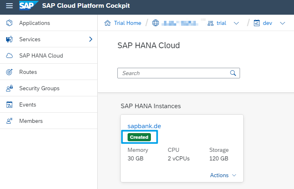This screenshot has width=294, height=189.
Task: Click the globe icon in breadcrumb
Action: [x=155, y=23]
